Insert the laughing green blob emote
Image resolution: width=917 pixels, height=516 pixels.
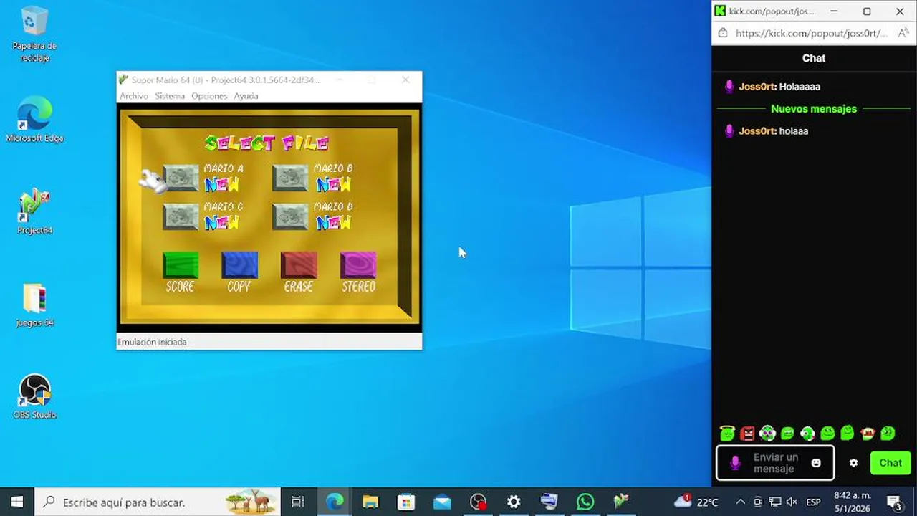pos(787,433)
